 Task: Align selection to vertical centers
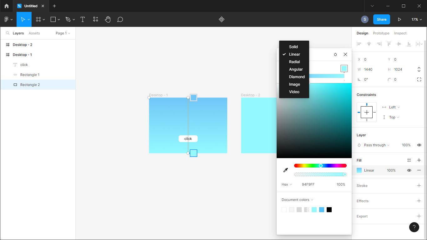coord(399,44)
